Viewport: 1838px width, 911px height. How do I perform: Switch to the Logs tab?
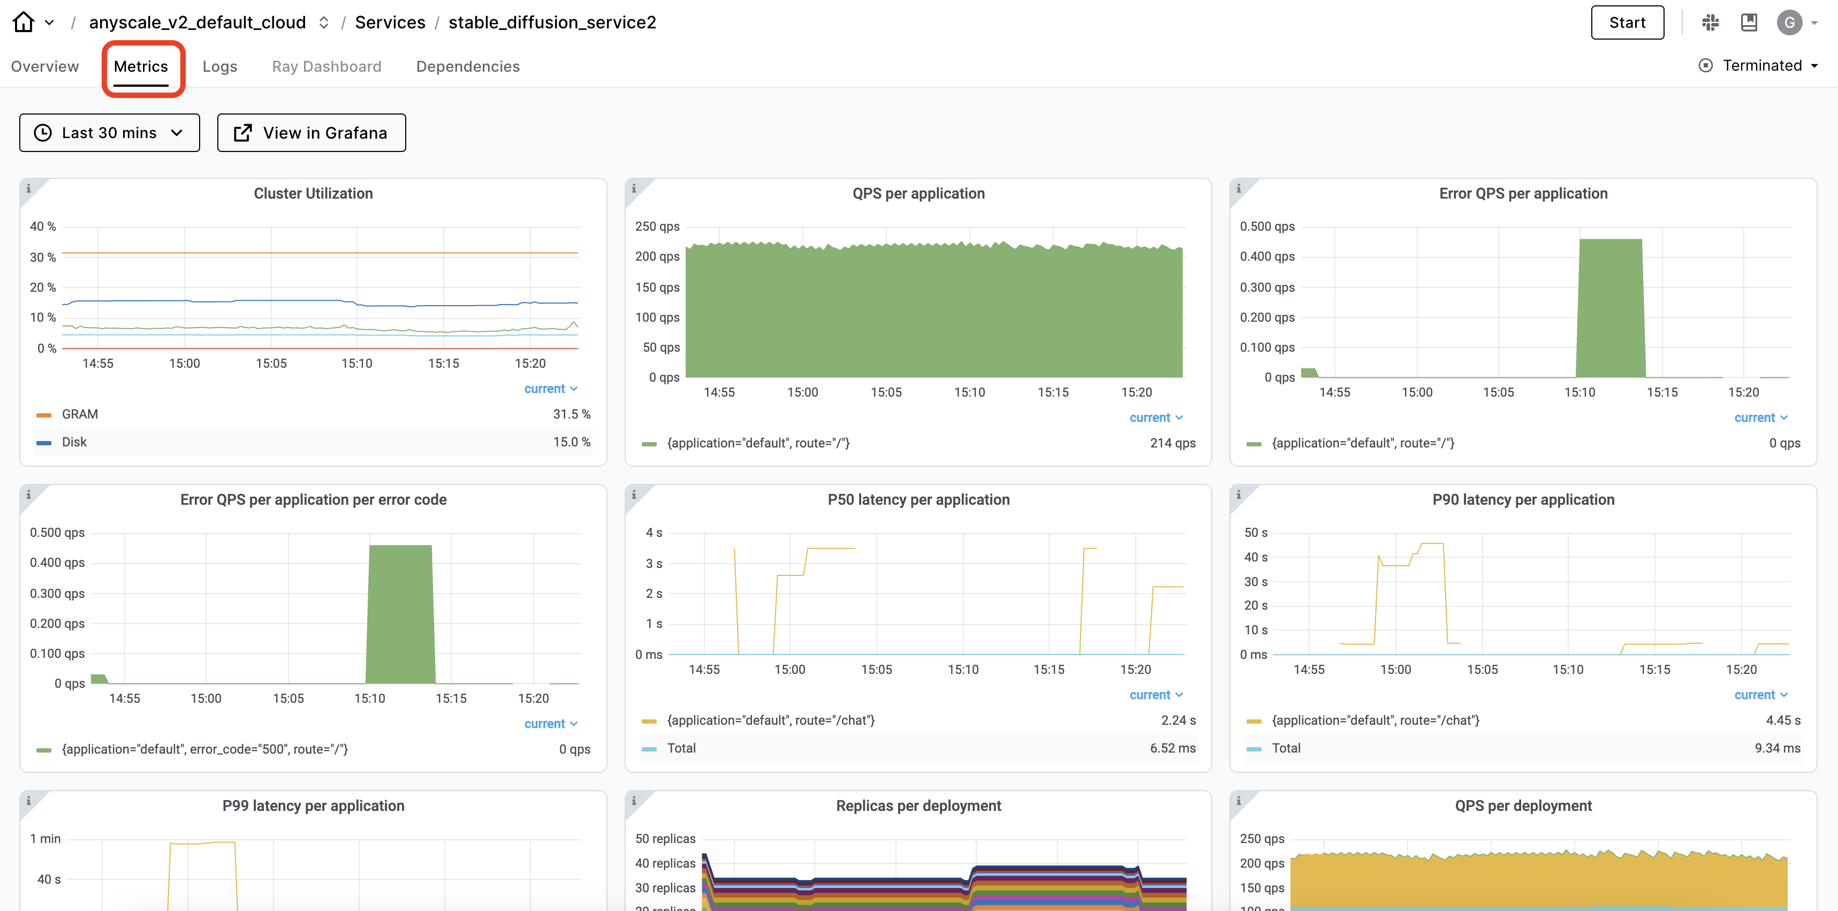pyautogui.click(x=219, y=66)
